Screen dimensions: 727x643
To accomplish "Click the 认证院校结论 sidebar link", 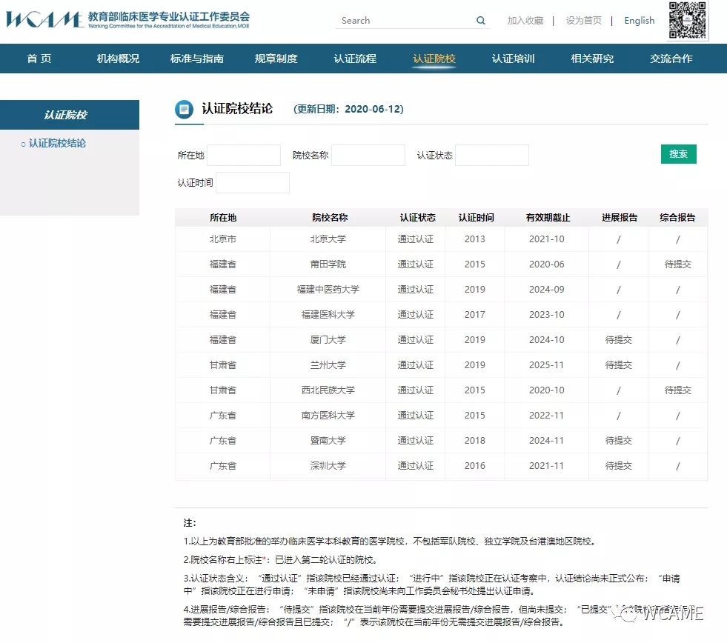I will click(x=57, y=143).
